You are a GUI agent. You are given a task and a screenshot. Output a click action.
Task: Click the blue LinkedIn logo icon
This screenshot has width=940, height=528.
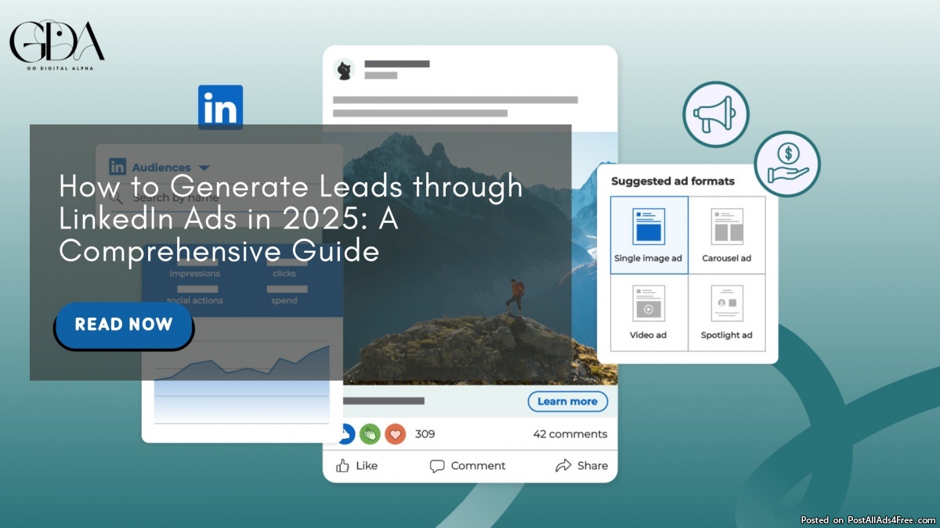pos(220,107)
